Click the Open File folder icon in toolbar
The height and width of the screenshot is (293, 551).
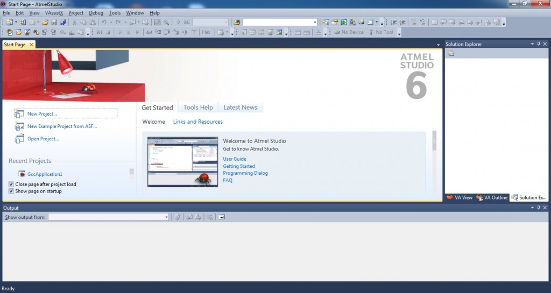point(45,23)
